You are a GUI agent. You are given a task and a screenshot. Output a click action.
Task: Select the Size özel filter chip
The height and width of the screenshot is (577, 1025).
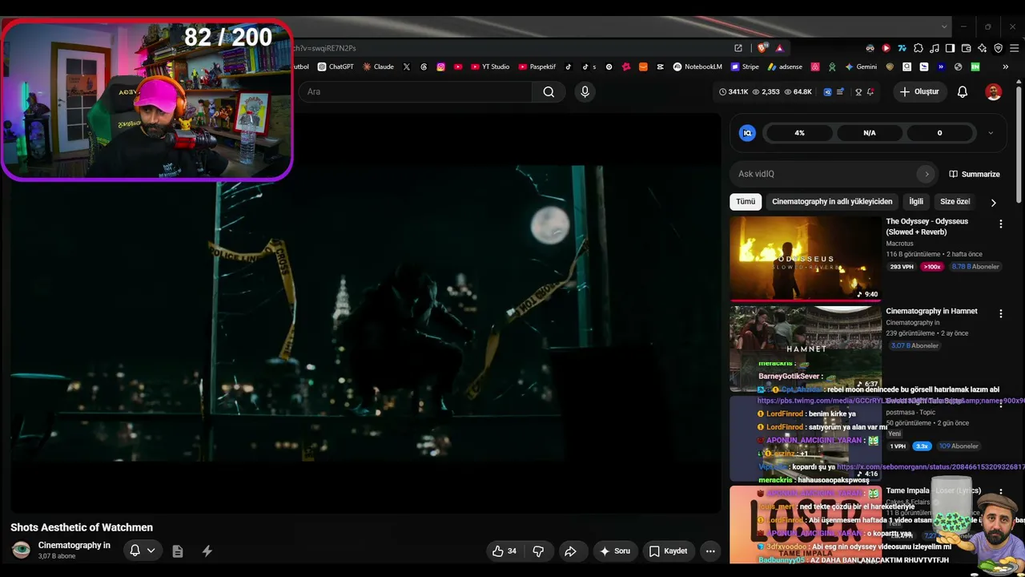point(955,202)
